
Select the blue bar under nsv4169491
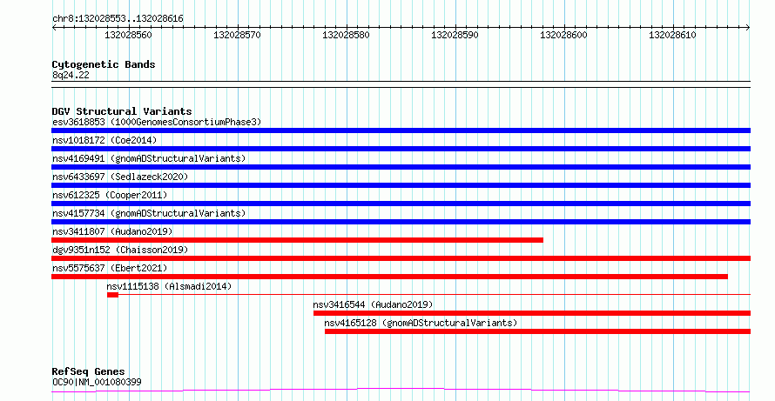(401, 167)
